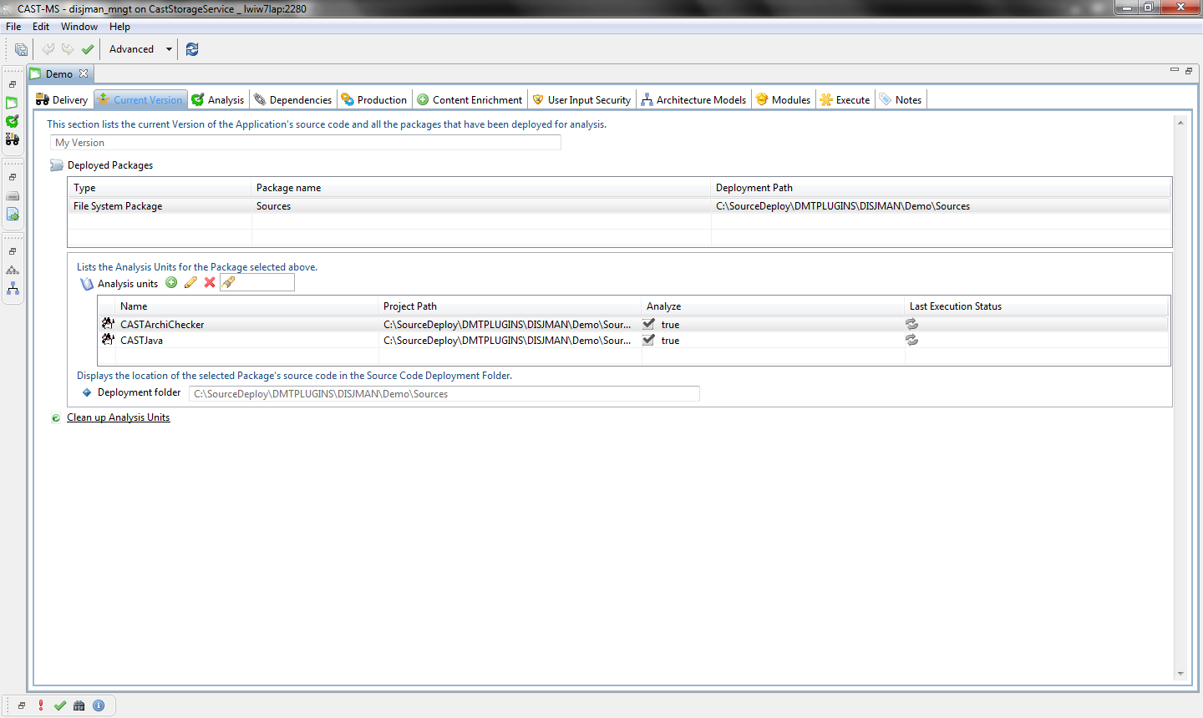The width and height of the screenshot is (1203, 718).
Task: Click the binoculars icon in status bar
Action: click(x=79, y=705)
